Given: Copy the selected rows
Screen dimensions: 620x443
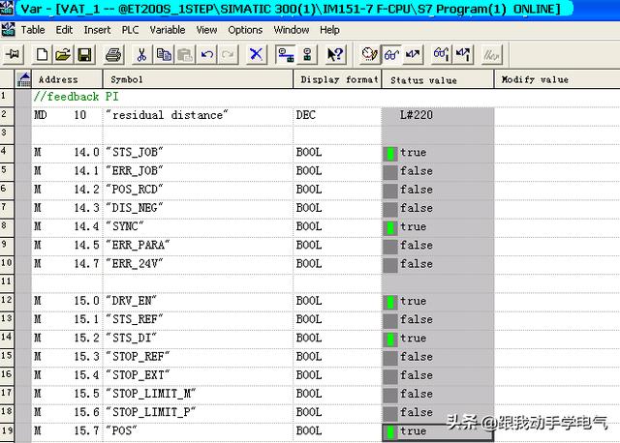Looking at the screenshot, I should pos(164,54).
